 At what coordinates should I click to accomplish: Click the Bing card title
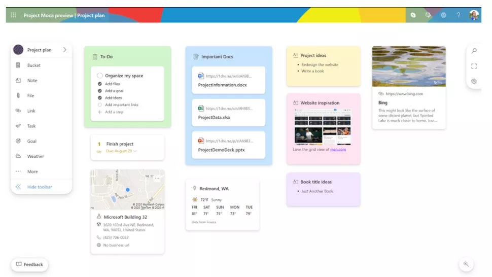click(x=383, y=102)
